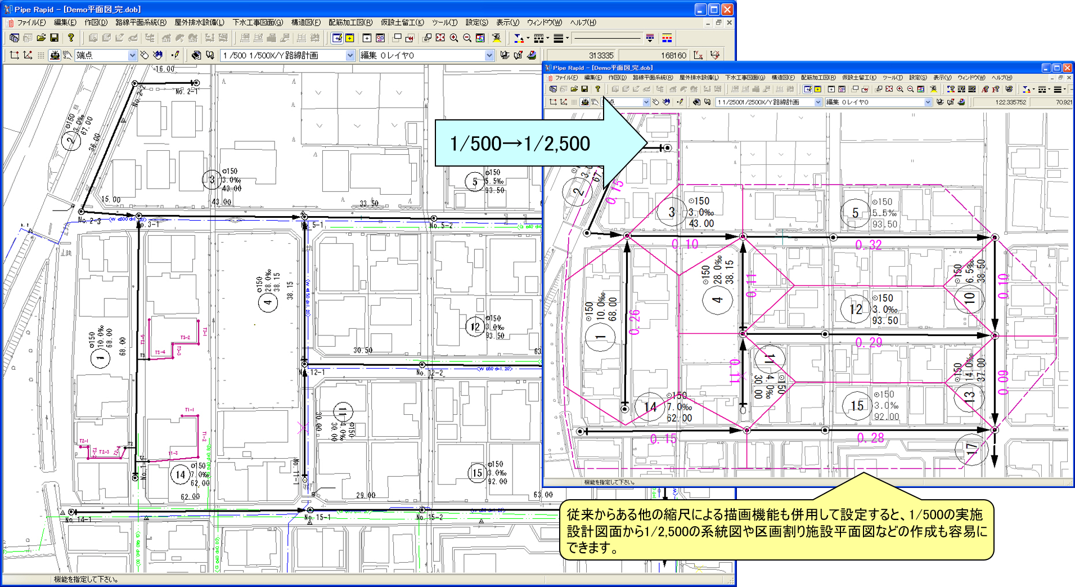Click the X/Y coordinate axis icon
The width and height of the screenshot is (1075, 587).
(698, 55)
